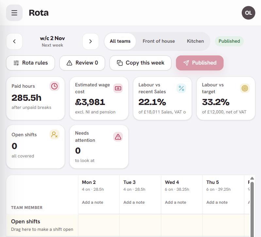This screenshot has height=237, width=261.
Task: Click the 'all covered' text
Action: pos(23,156)
